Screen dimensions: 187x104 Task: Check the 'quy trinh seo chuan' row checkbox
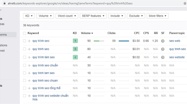pos(24,81)
